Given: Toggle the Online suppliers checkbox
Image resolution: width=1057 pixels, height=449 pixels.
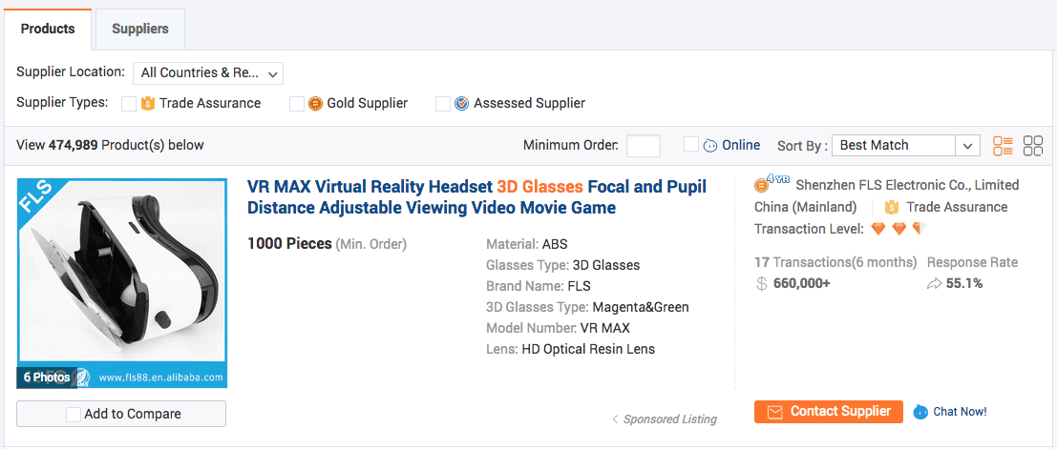Looking at the screenshot, I should click(691, 145).
